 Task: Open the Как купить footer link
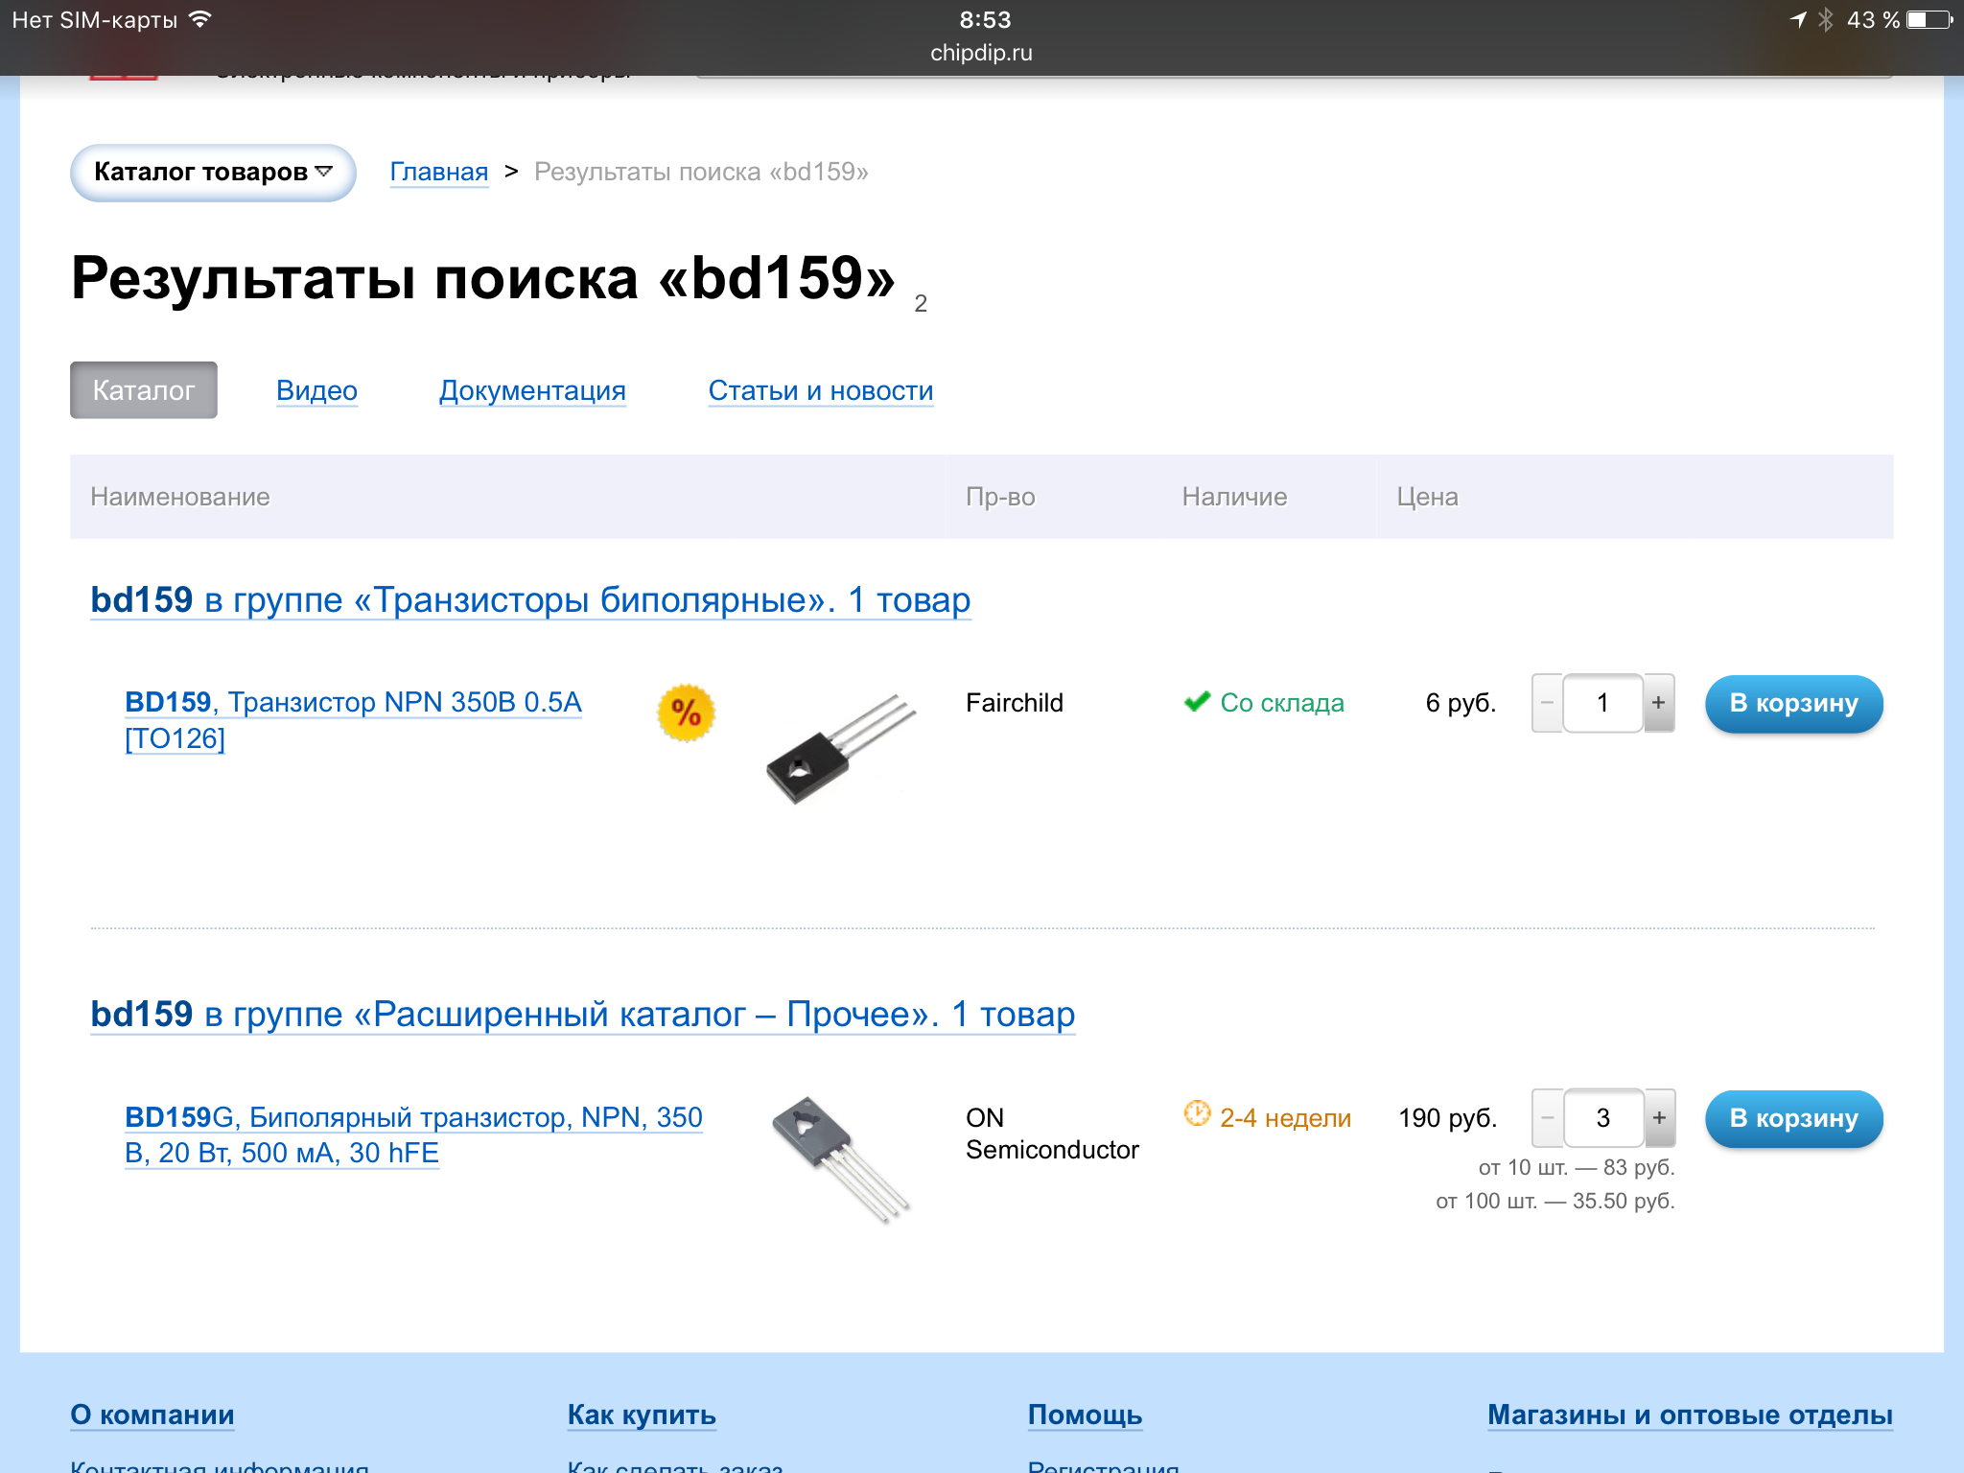(641, 1415)
